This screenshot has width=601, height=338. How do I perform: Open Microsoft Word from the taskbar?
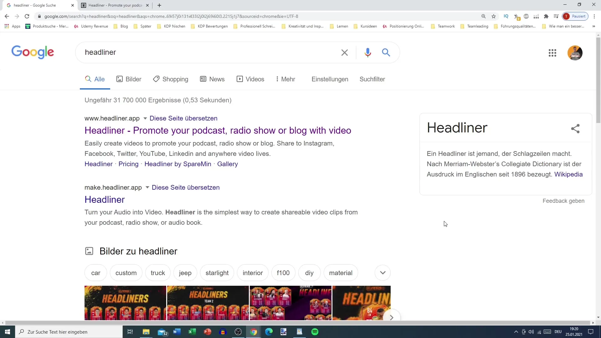point(177,332)
